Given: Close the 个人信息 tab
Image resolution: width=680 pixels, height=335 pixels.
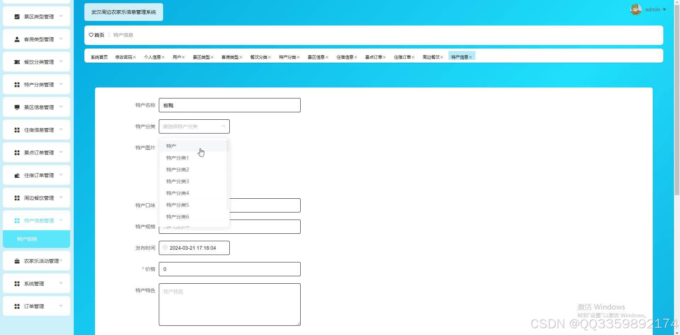Looking at the screenshot, I should click(x=163, y=57).
